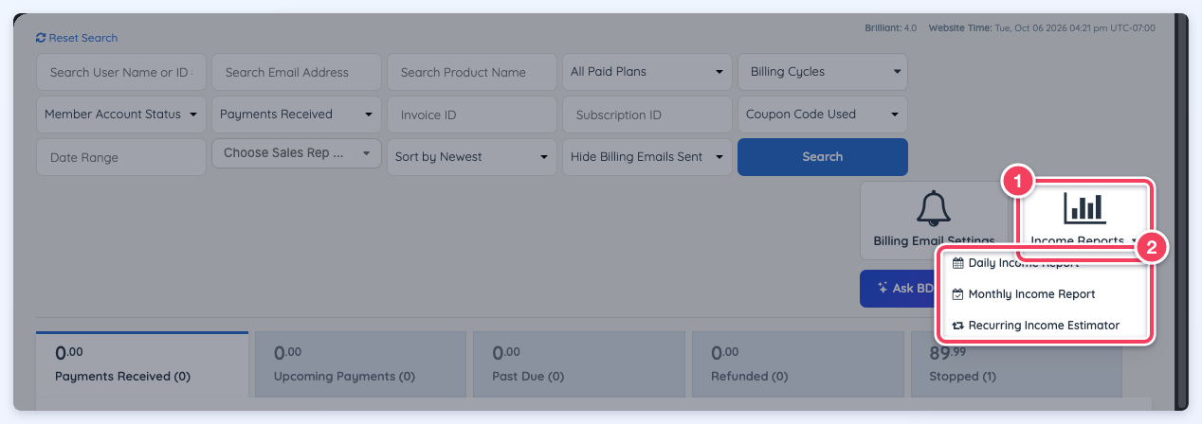Click the Invoice ID input field
Viewport: 1202px width, 424px height.
coord(472,115)
